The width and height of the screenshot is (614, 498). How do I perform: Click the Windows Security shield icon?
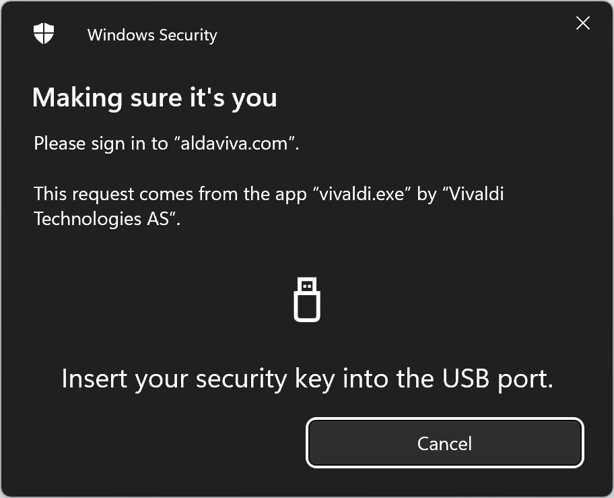point(44,33)
